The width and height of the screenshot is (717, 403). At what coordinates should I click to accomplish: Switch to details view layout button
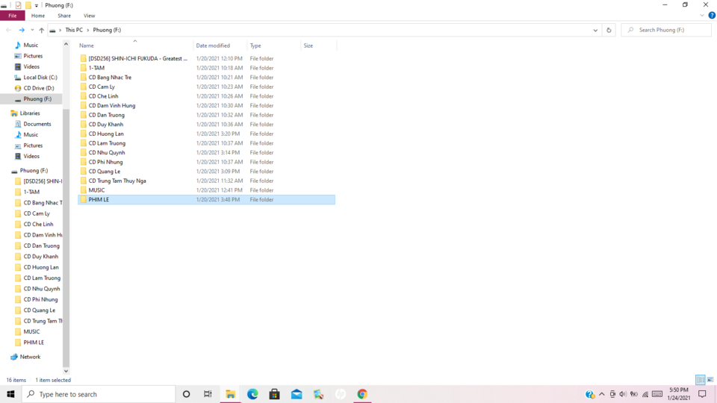pyautogui.click(x=700, y=380)
